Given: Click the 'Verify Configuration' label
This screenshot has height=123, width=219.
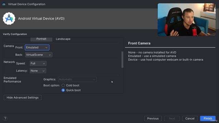Looking at the screenshot, I should 15,34.
